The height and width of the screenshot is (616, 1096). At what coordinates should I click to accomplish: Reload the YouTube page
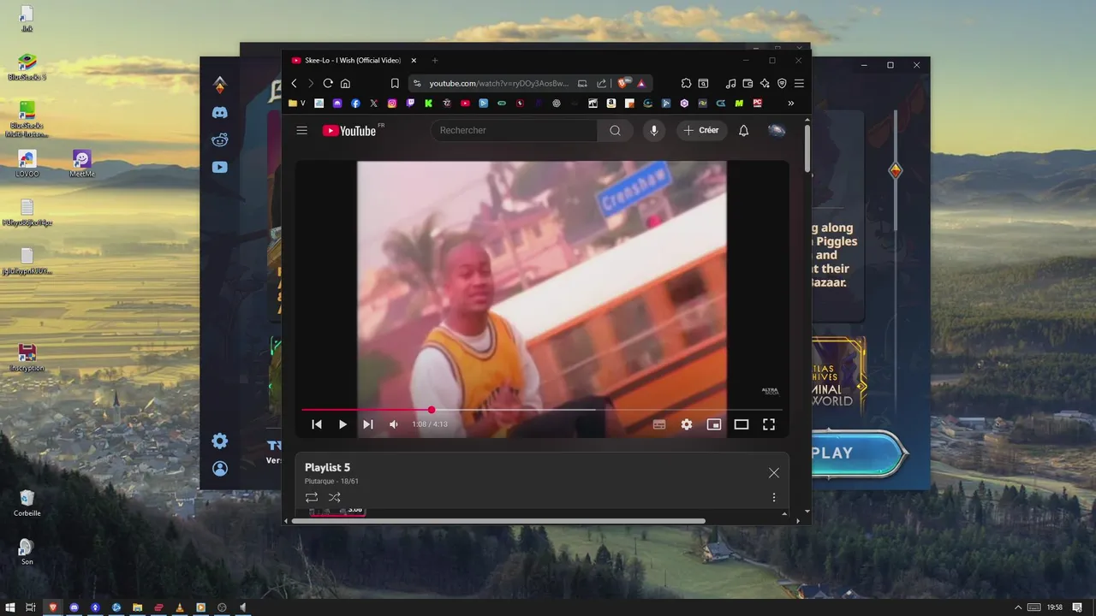(x=328, y=83)
